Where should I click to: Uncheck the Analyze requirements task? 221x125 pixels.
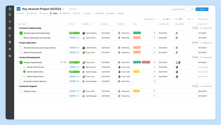point(21,62)
